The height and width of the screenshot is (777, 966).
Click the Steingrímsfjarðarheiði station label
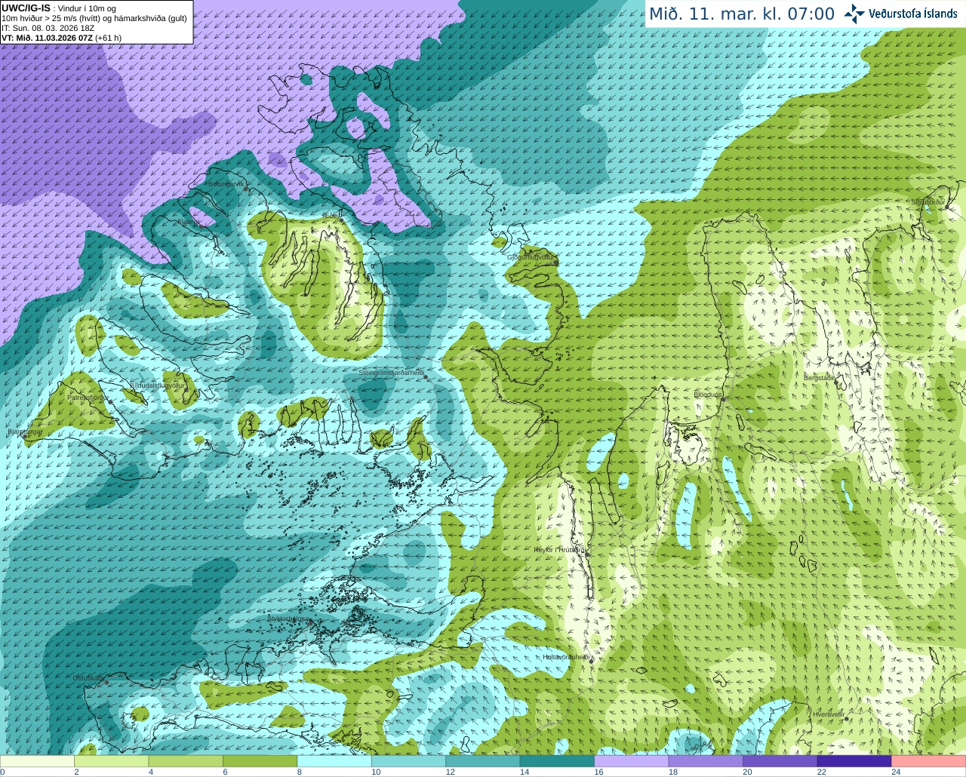pyautogui.click(x=390, y=373)
